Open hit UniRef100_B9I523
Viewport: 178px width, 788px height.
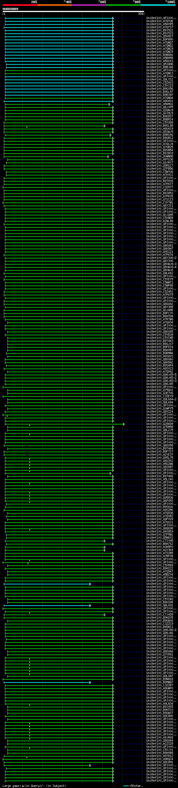point(160,33)
